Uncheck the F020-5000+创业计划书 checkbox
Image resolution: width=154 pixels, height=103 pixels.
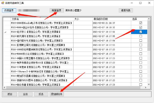[141, 27]
